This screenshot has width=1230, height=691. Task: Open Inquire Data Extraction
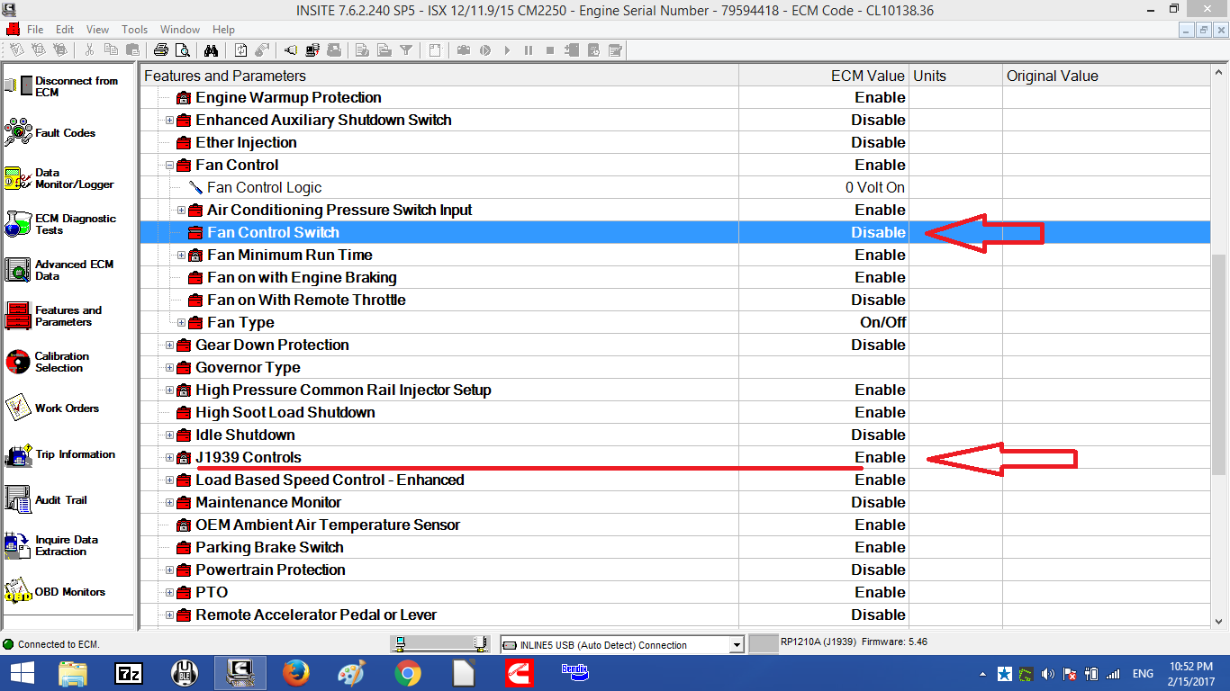(x=51, y=545)
